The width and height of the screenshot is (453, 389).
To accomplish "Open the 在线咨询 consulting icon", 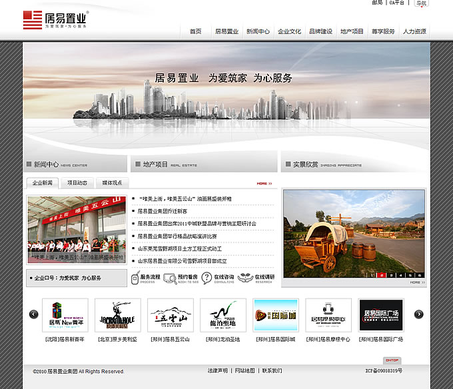I will (x=217, y=278).
